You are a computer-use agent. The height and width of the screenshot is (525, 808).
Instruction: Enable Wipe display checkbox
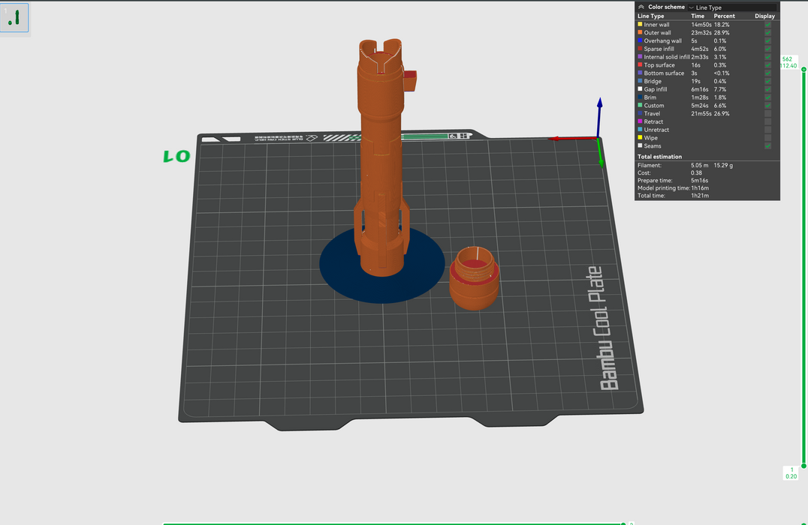[x=767, y=138]
